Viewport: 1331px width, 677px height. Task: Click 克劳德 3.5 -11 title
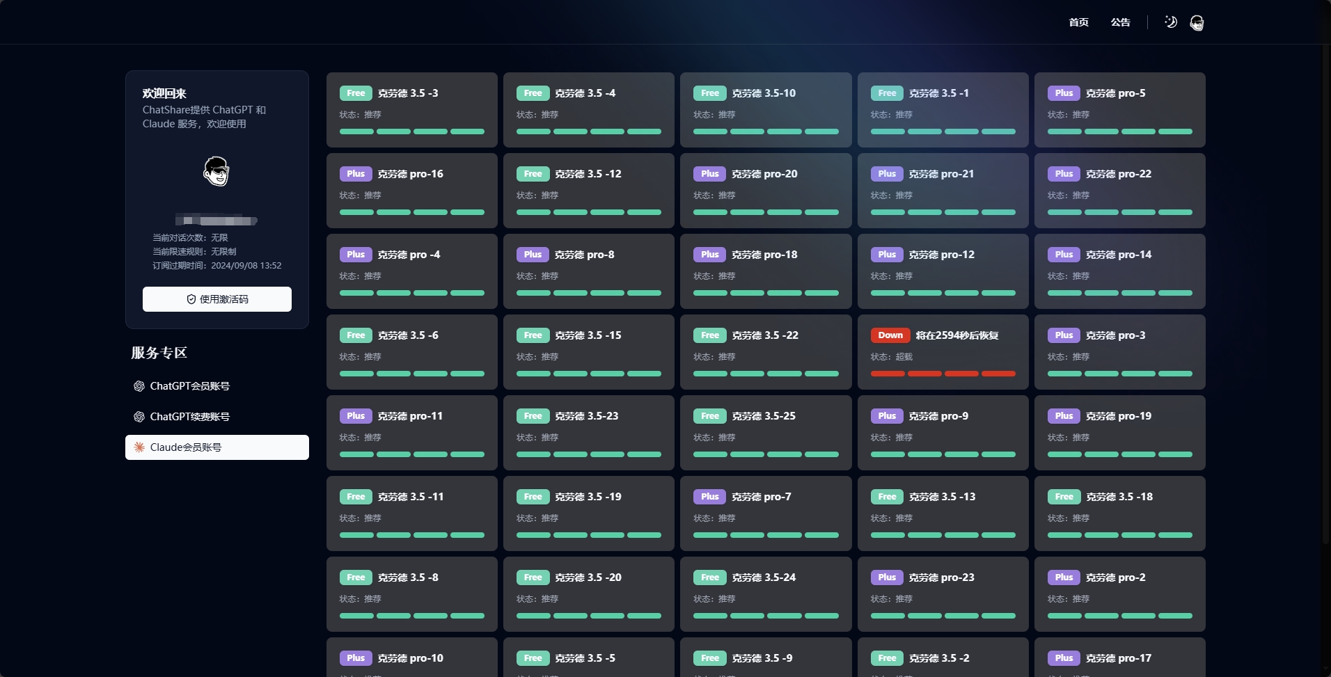point(411,497)
